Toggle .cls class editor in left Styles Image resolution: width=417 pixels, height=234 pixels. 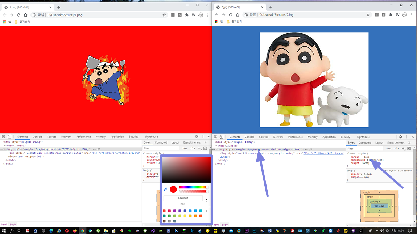pos(192,148)
